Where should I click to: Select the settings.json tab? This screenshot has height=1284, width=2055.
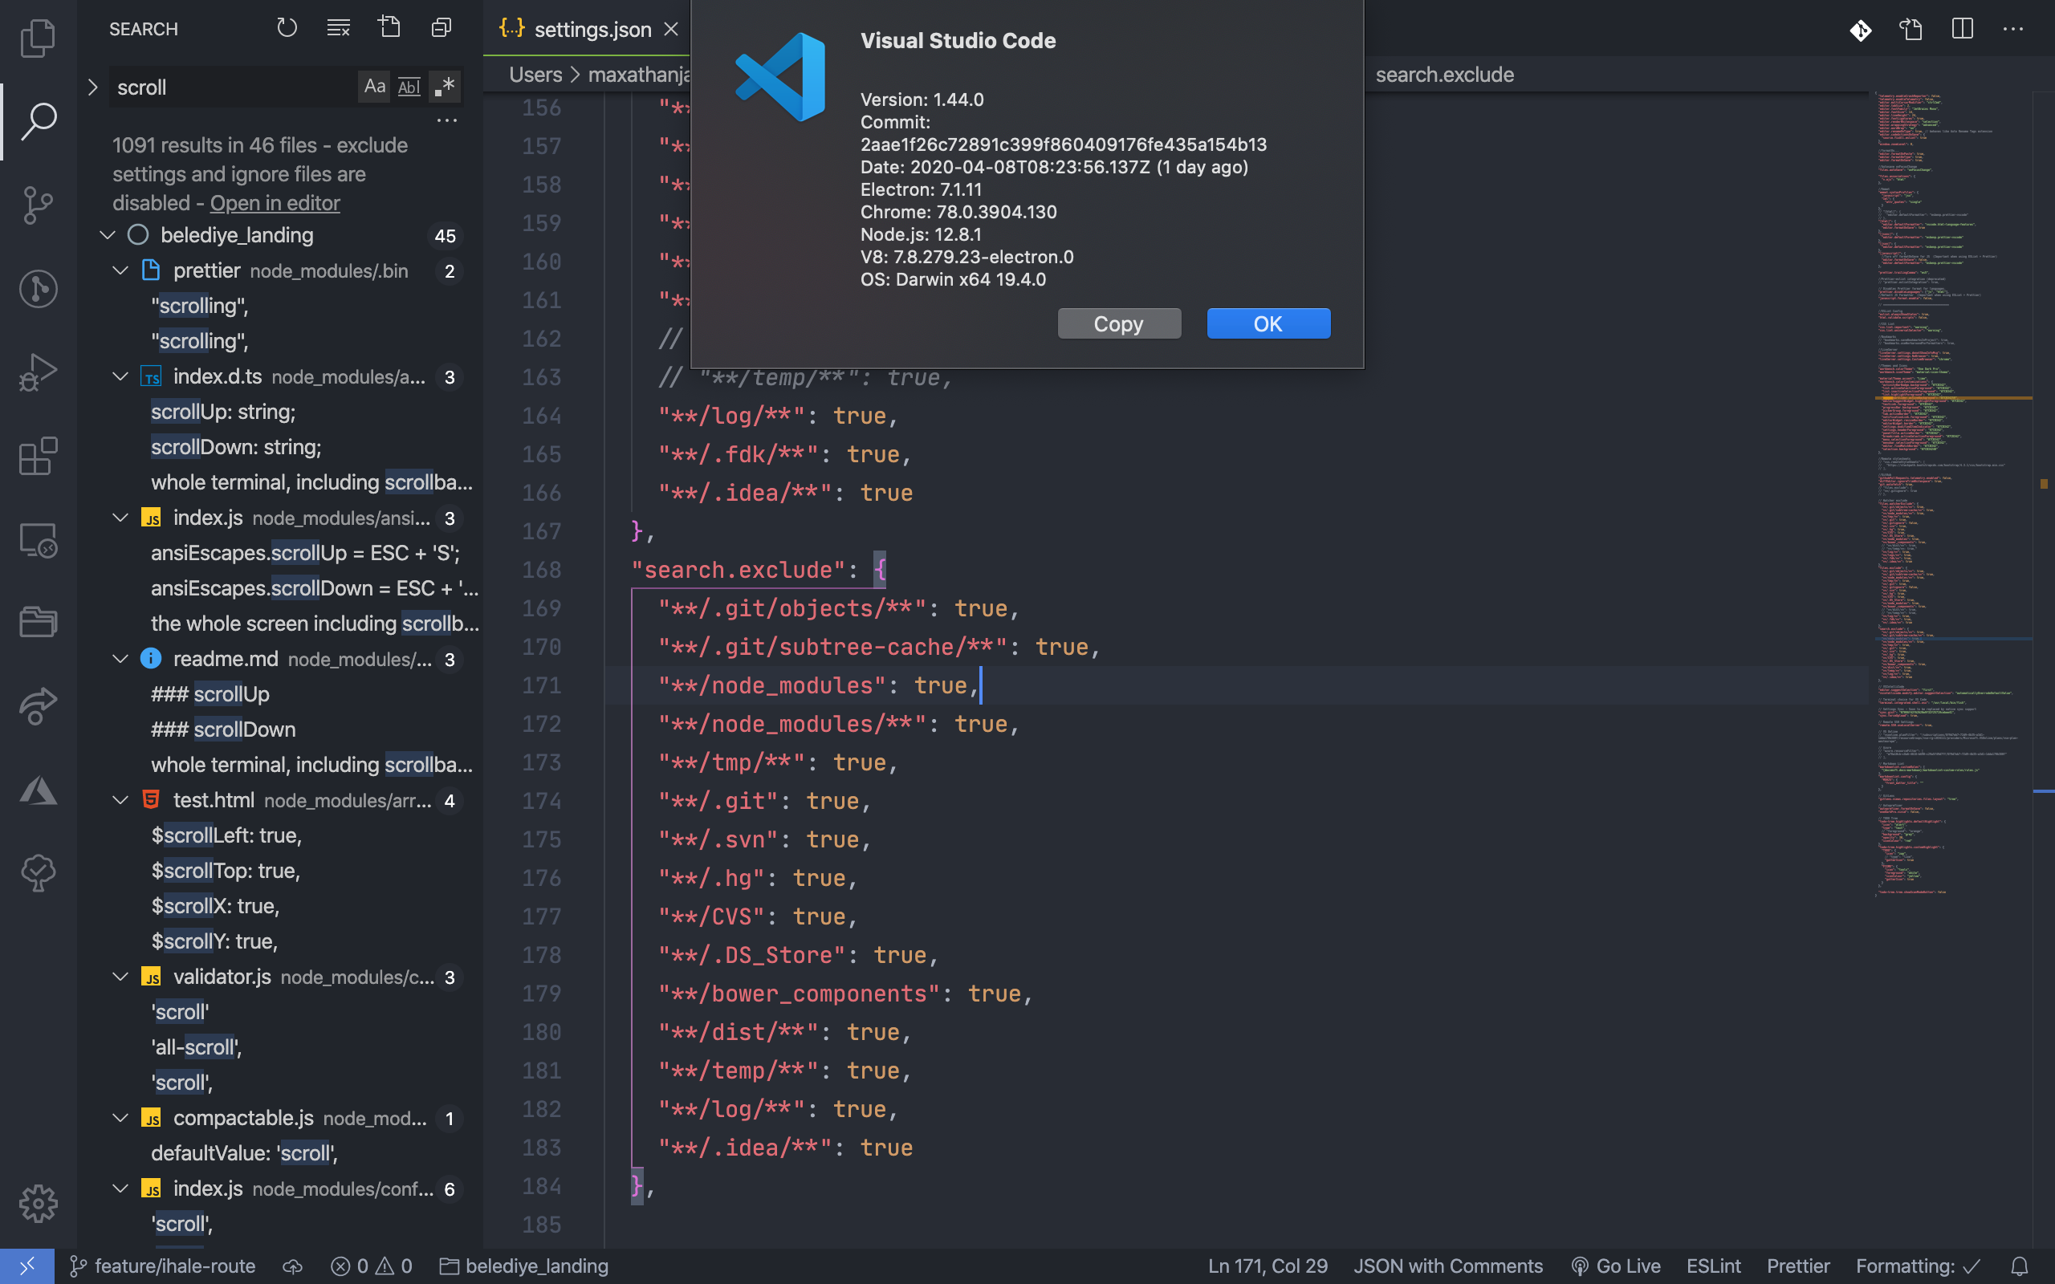tap(592, 29)
